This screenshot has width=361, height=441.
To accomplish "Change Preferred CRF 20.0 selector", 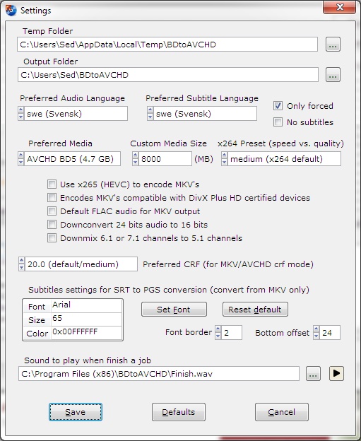I will click(78, 264).
